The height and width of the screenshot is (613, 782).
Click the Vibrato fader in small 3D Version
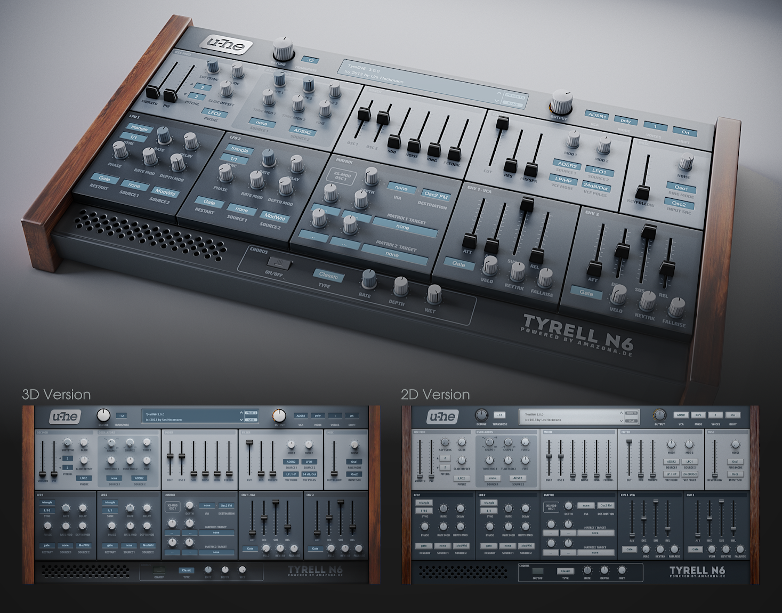43,474
